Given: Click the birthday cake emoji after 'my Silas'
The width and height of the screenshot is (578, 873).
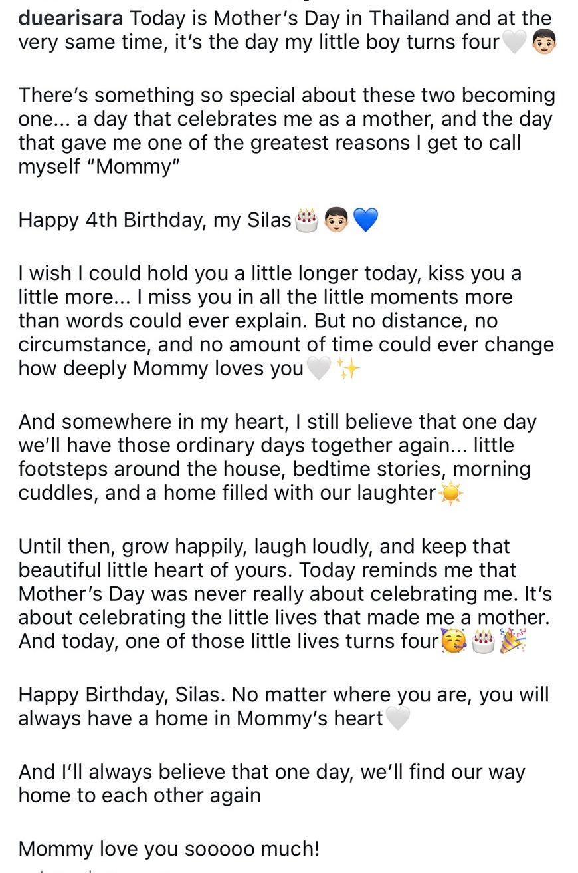Looking at the screenshot, I should click(306, 220).
